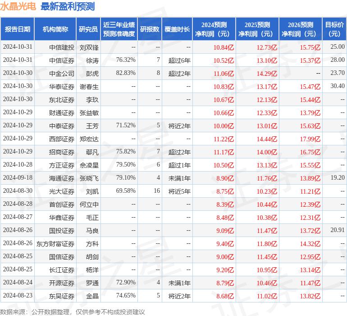Click analyst name 张晓飞
The height and width of the screenshot is (316, 347).
(89, 178)
